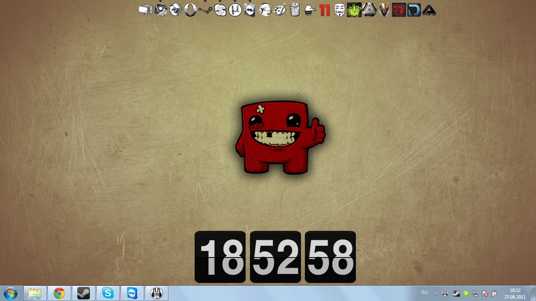
Task: Launch uTorrent from the top dock
Action: click(235, 10)
